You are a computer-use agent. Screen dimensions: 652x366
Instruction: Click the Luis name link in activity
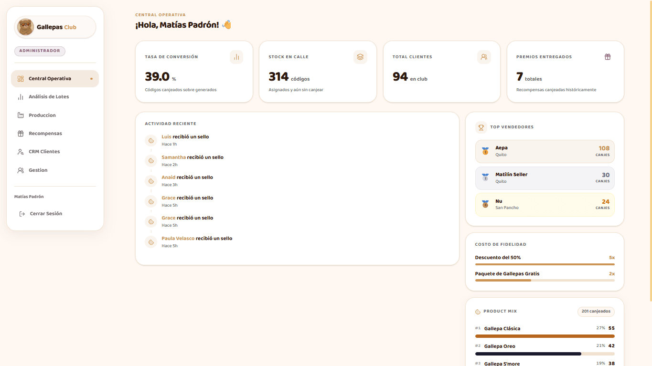[x=166, y=137]
